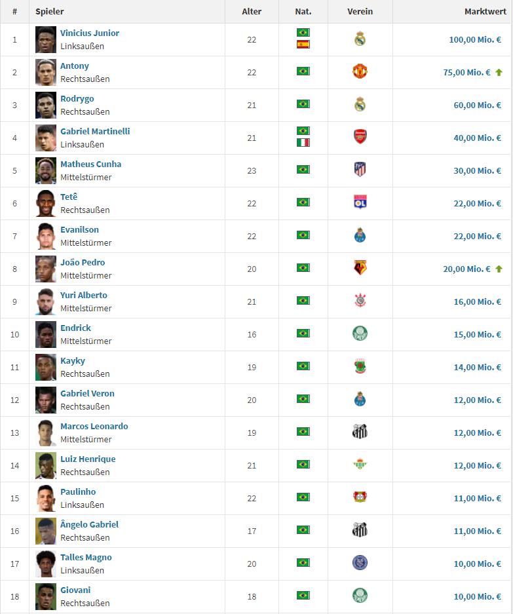Select the Watford crest in João Pedro's row
This screenshot has width=513, height=614.
[x=360, y=268]
